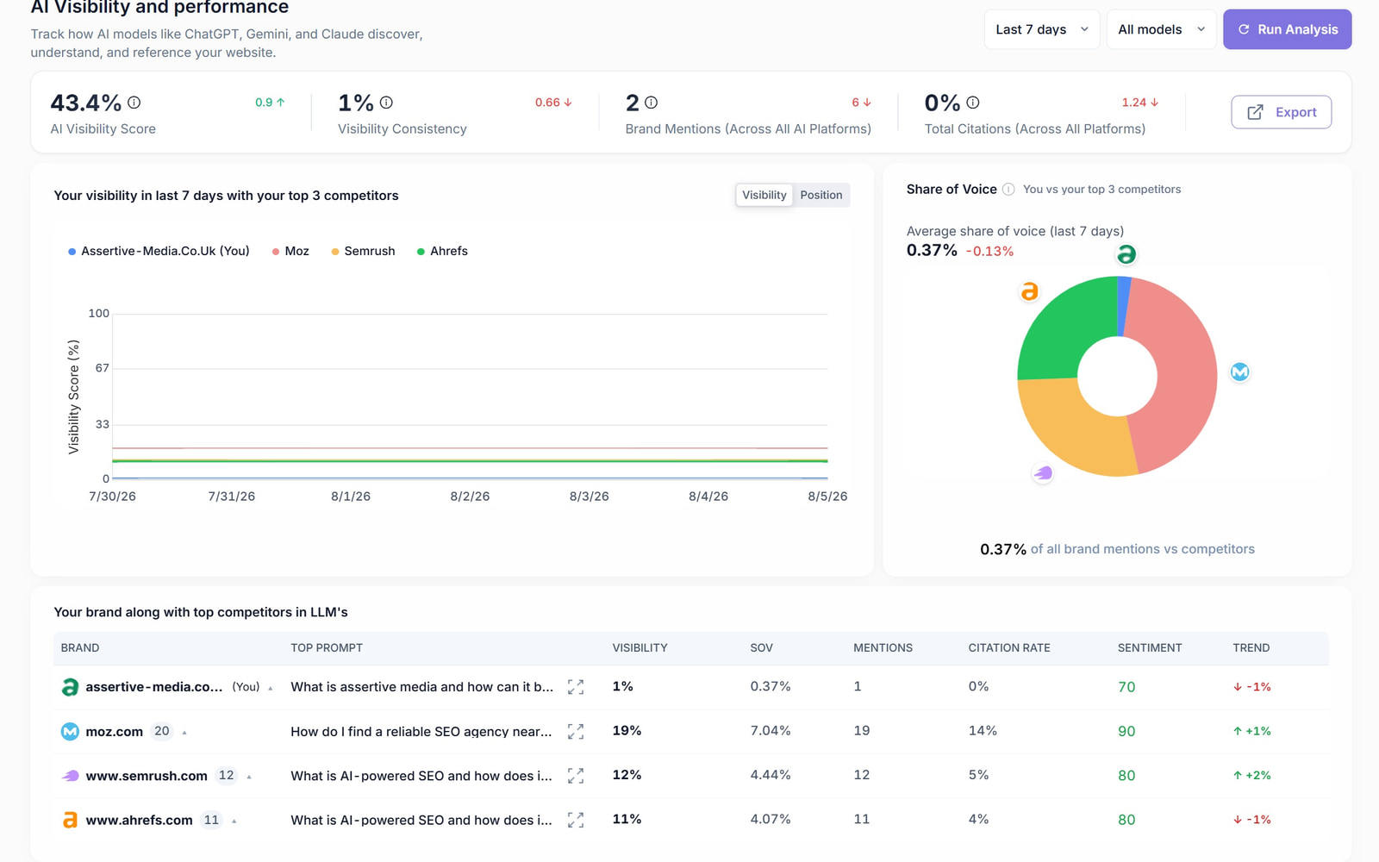Switch chart to Position tab
Image resolution: width=1379 pixels, height=862 pixels.
(x=821, y=195)
